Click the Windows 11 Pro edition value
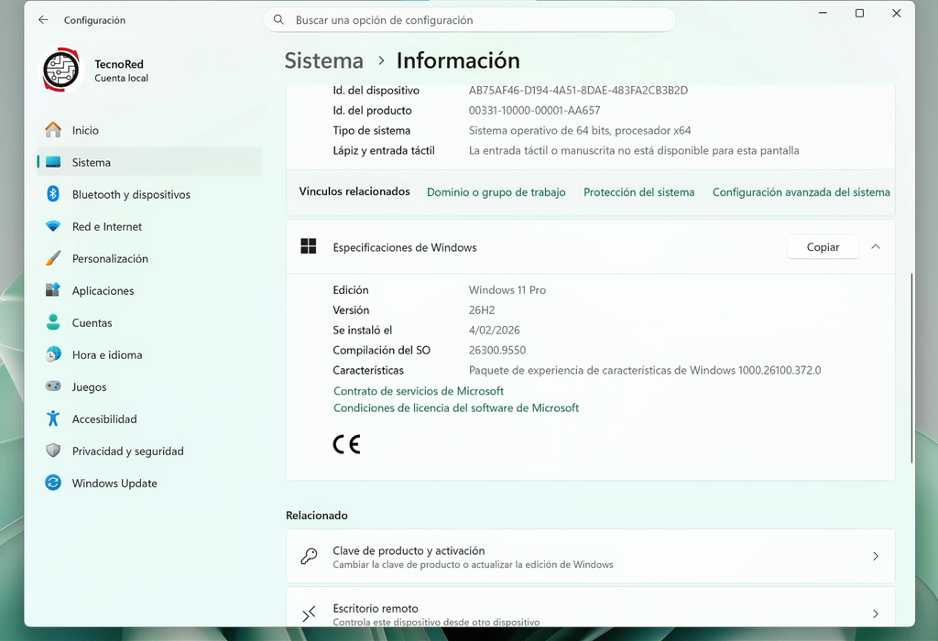 point(507,290)
